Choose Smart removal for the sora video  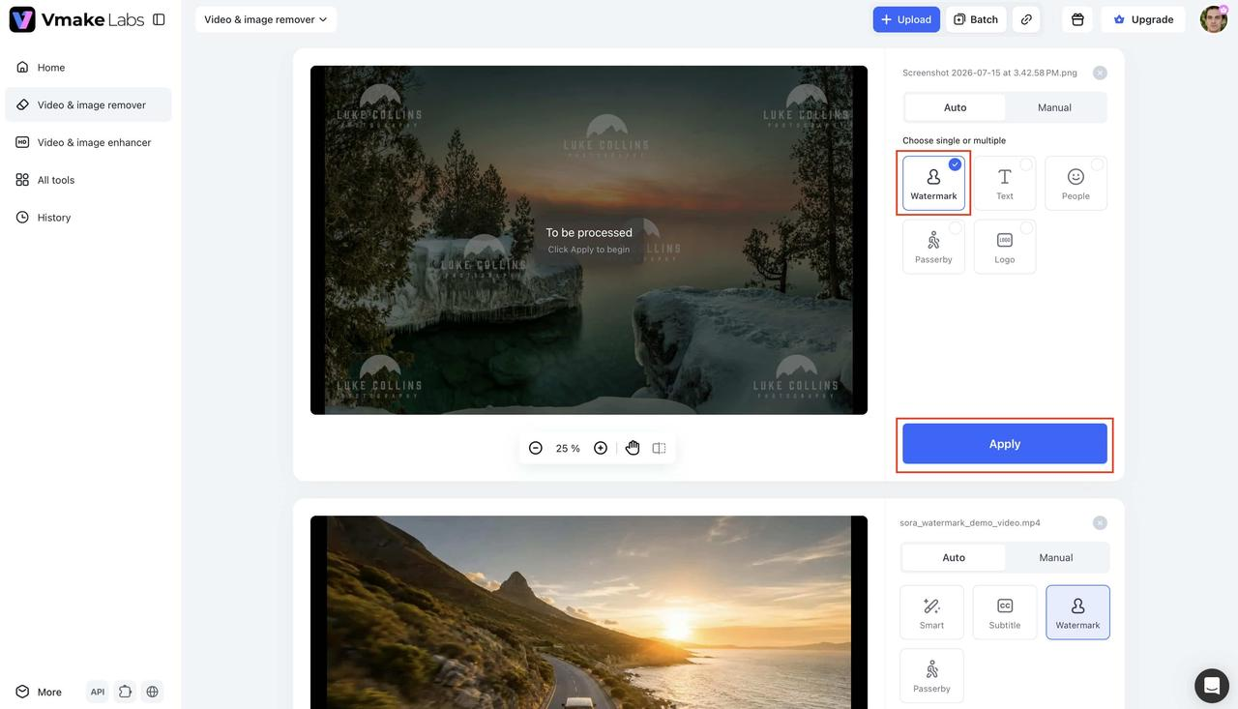tap(931, 612)
